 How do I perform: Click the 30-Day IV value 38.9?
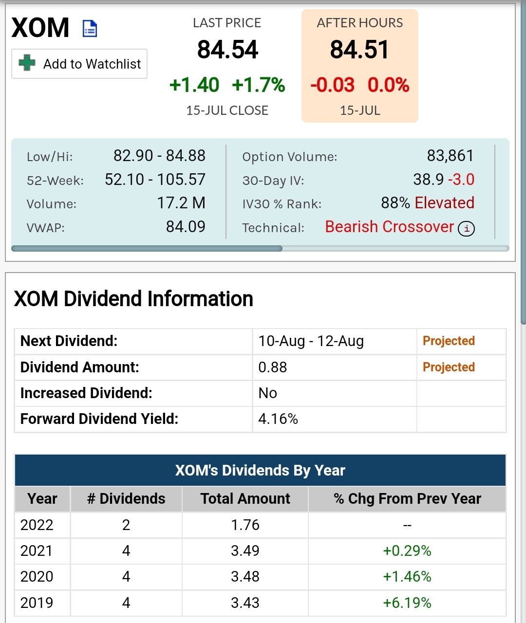[429, 180]
